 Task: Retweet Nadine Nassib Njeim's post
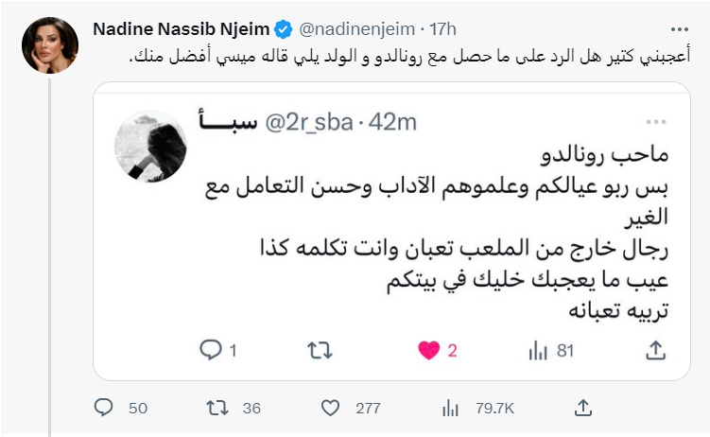coord(217,408)
